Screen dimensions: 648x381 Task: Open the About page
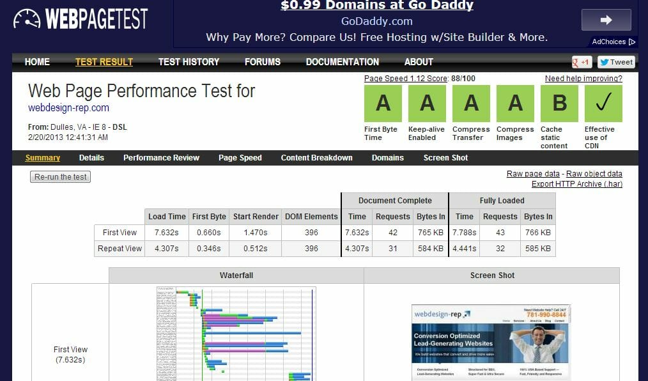click(x=419, y=62)
